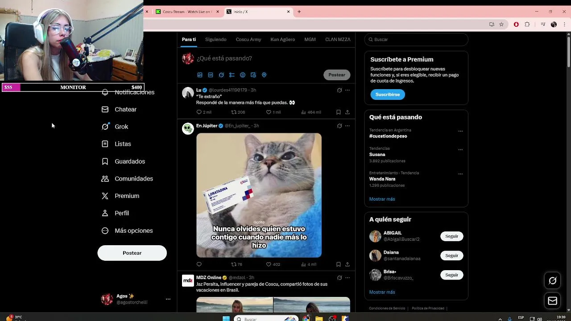Open the #cuestiondepeso trend
The width and height of the screenshot is (571, 321).
click(x=388, y=136)
